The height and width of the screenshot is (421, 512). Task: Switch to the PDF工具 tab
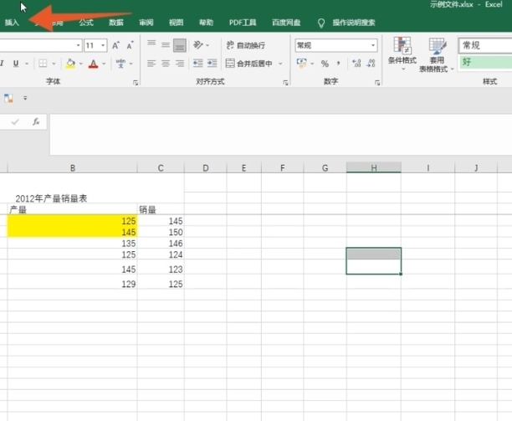pos(243,23)
